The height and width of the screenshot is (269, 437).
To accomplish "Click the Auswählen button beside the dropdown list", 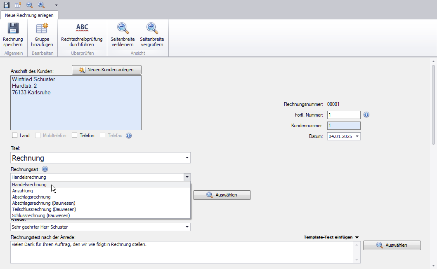I will point(222,195).
